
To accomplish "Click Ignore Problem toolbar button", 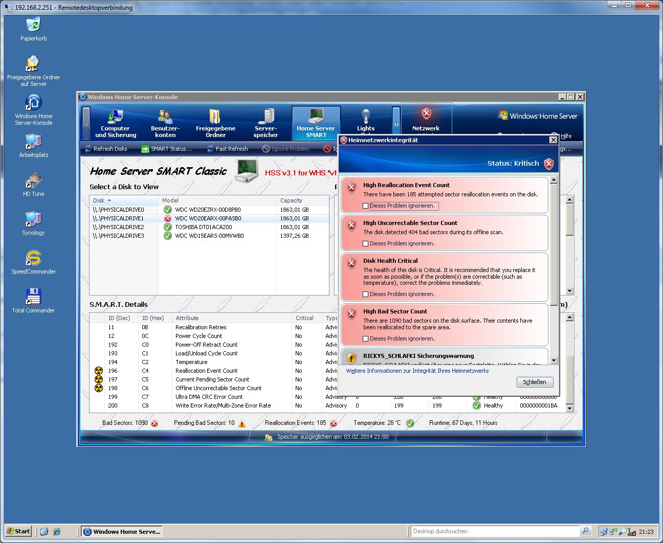I will click(x=285, y=149).
